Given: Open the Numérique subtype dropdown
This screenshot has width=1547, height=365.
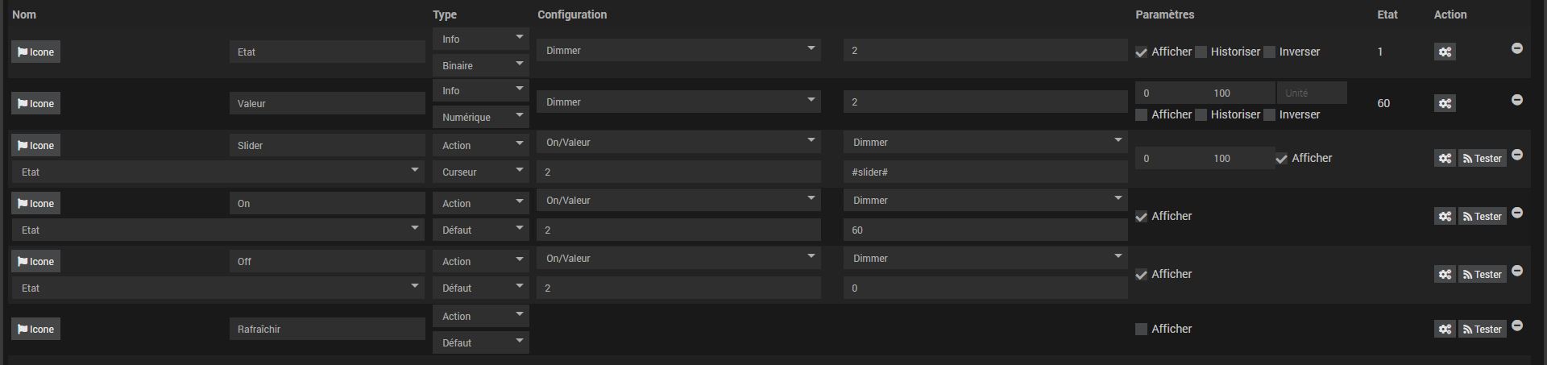Looking at the screenshot, I should point(480,118).
